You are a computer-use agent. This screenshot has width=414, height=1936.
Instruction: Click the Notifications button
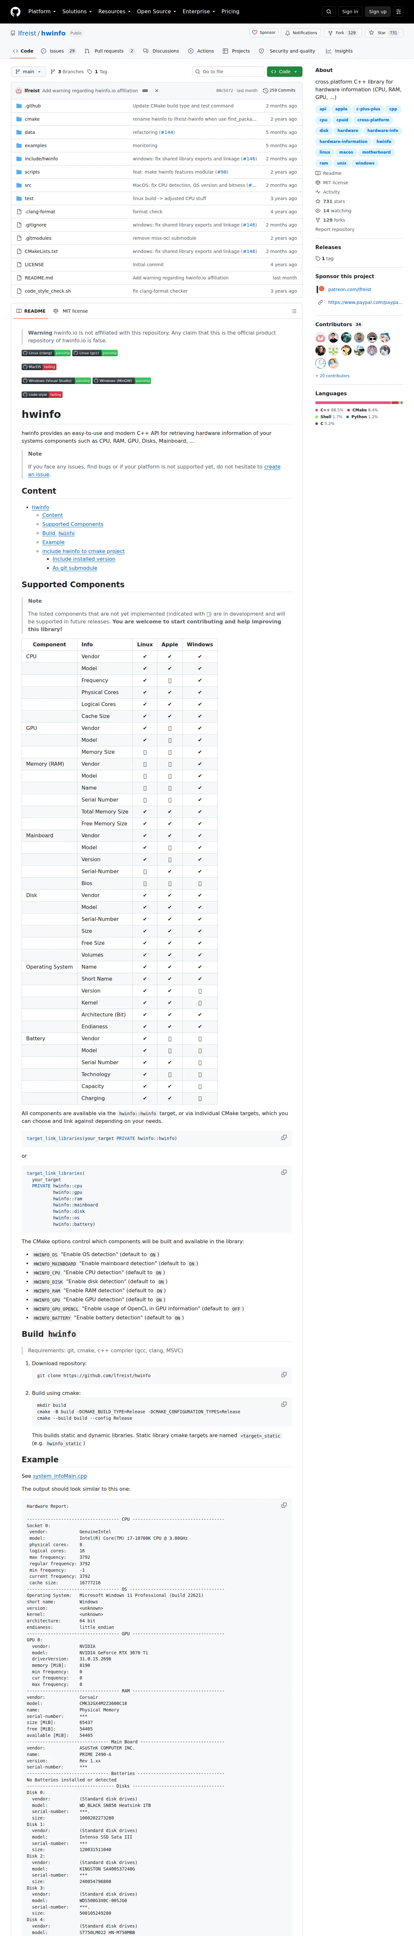[301, 33]
